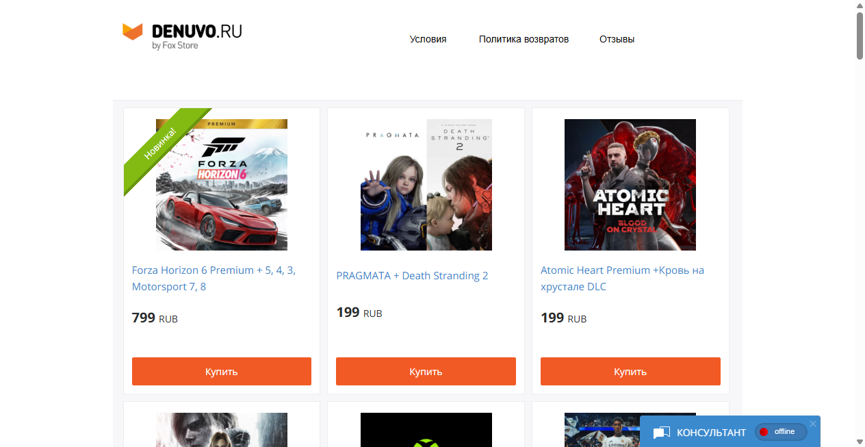Image resolution: width=865 pixels, height=447 pixels.
Task: Open Политика возвратов page
Action: coord(524,39)
